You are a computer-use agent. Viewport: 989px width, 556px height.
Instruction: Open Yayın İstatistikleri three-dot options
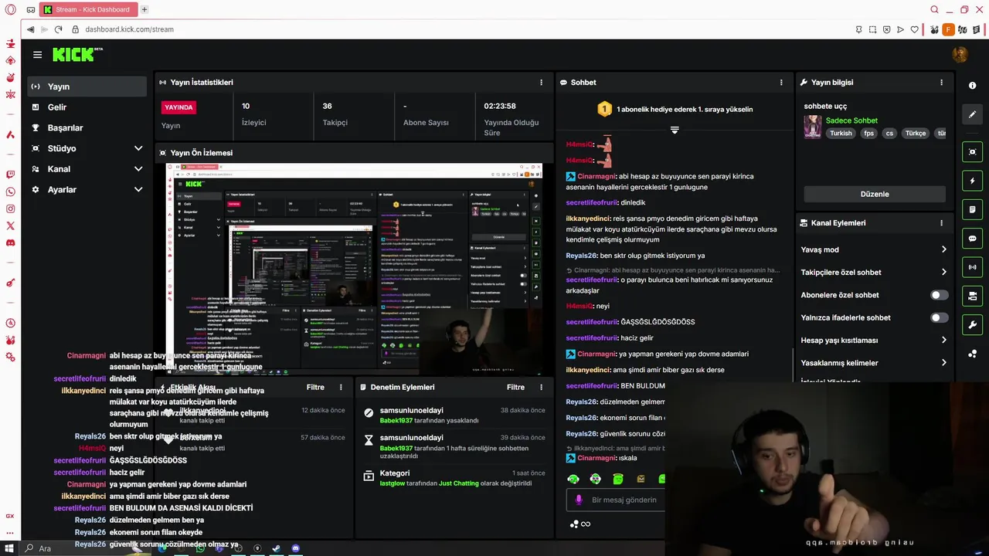pyautogui.click(x=541, y=82)
